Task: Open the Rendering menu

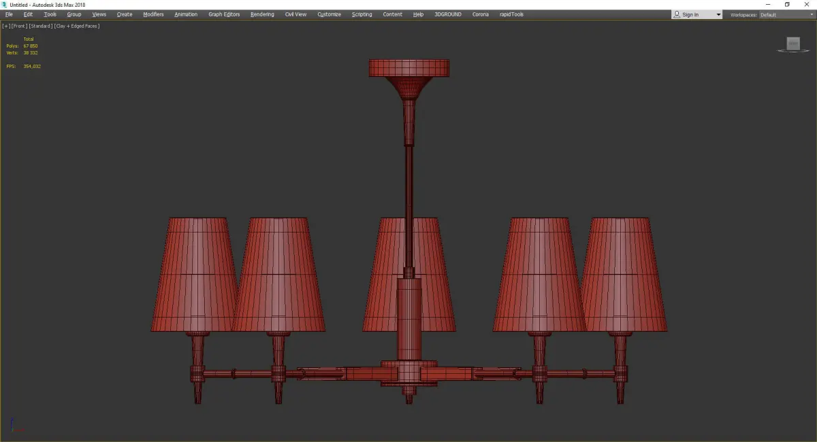Action: pyautogui.click(x=262, y=14)
